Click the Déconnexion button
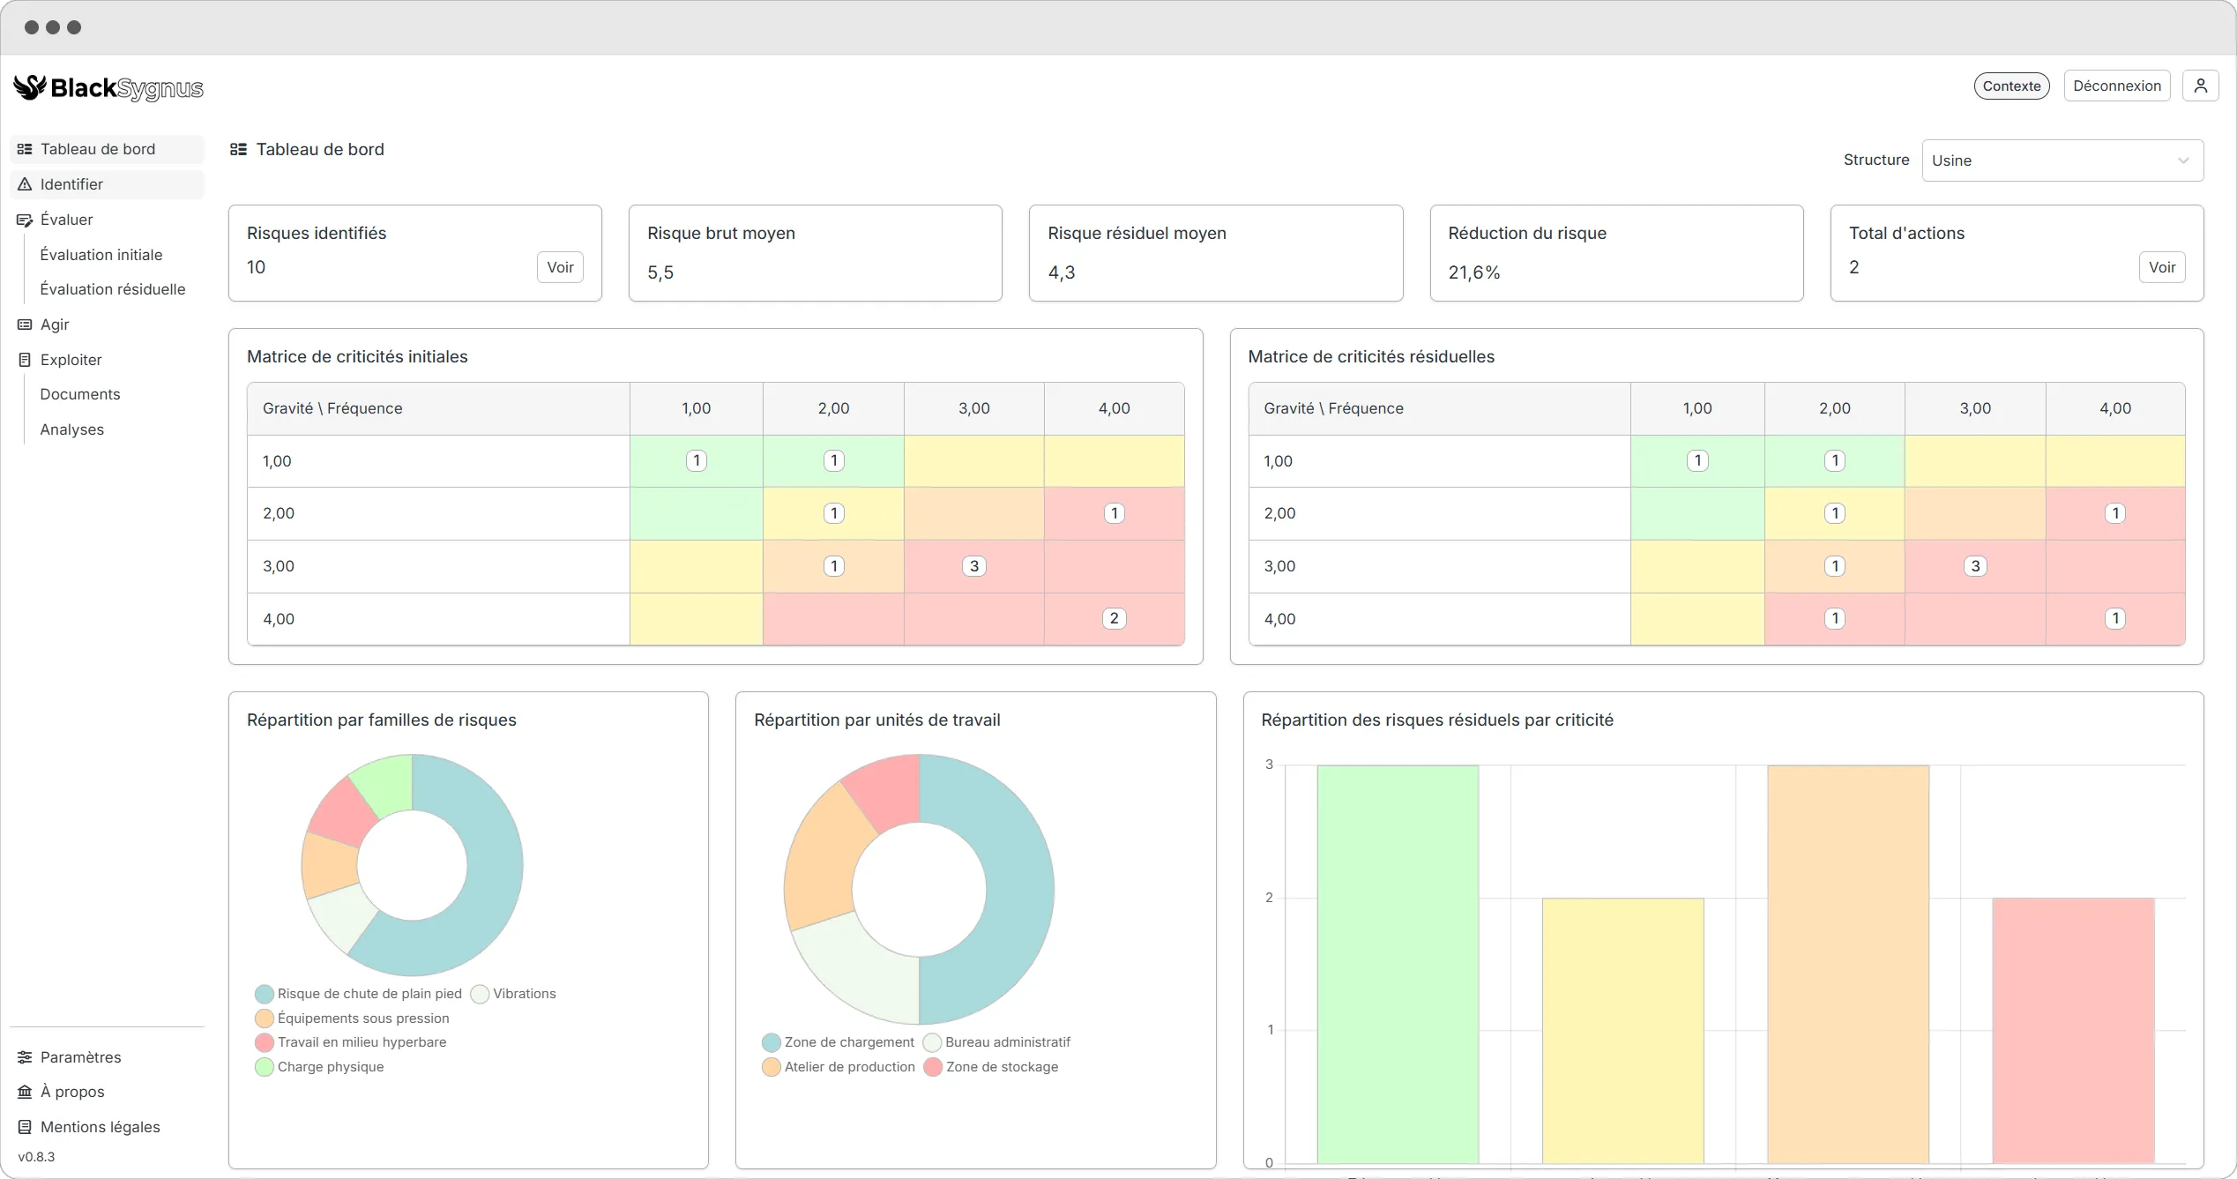Viewport: 2237px width, 1179px height. click(x=2116, y=86)
